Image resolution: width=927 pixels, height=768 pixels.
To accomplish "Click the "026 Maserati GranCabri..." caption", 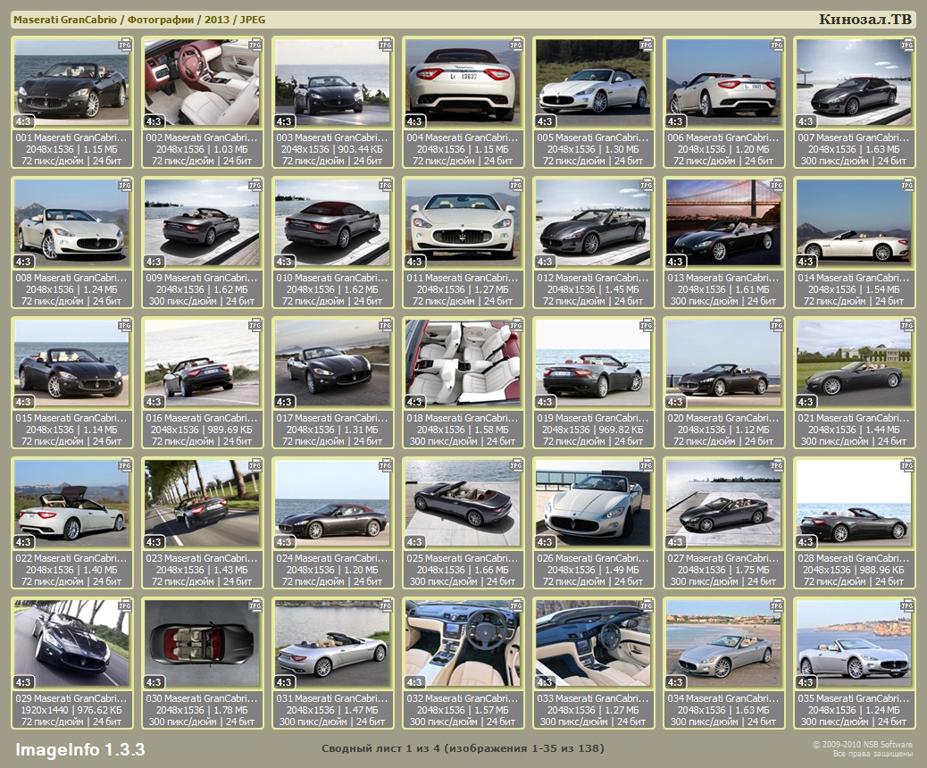I will pyautogui.click(x=593, y=558).
